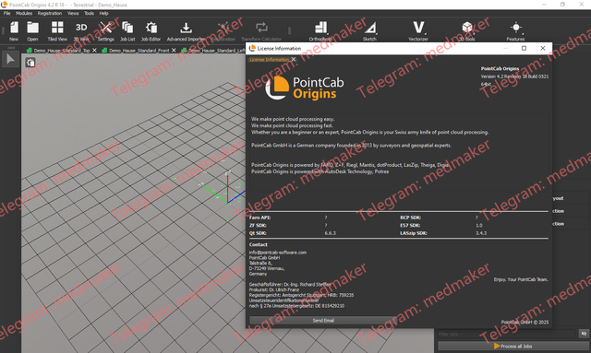591x353 pixels.
Task: Select the Features tool
Action: click(515, 30)
